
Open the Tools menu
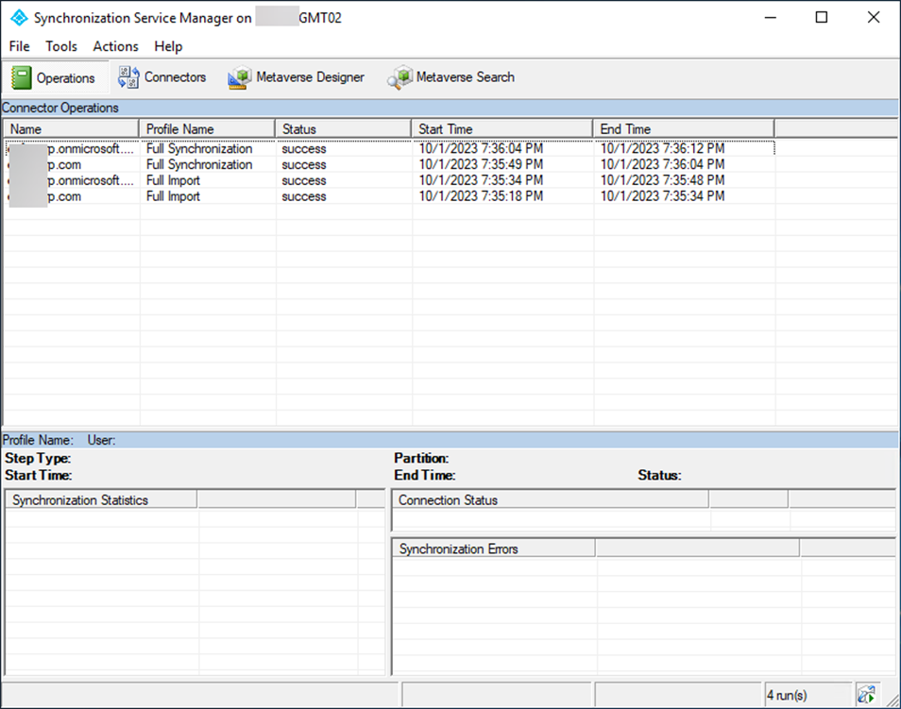tap(61, 46)
